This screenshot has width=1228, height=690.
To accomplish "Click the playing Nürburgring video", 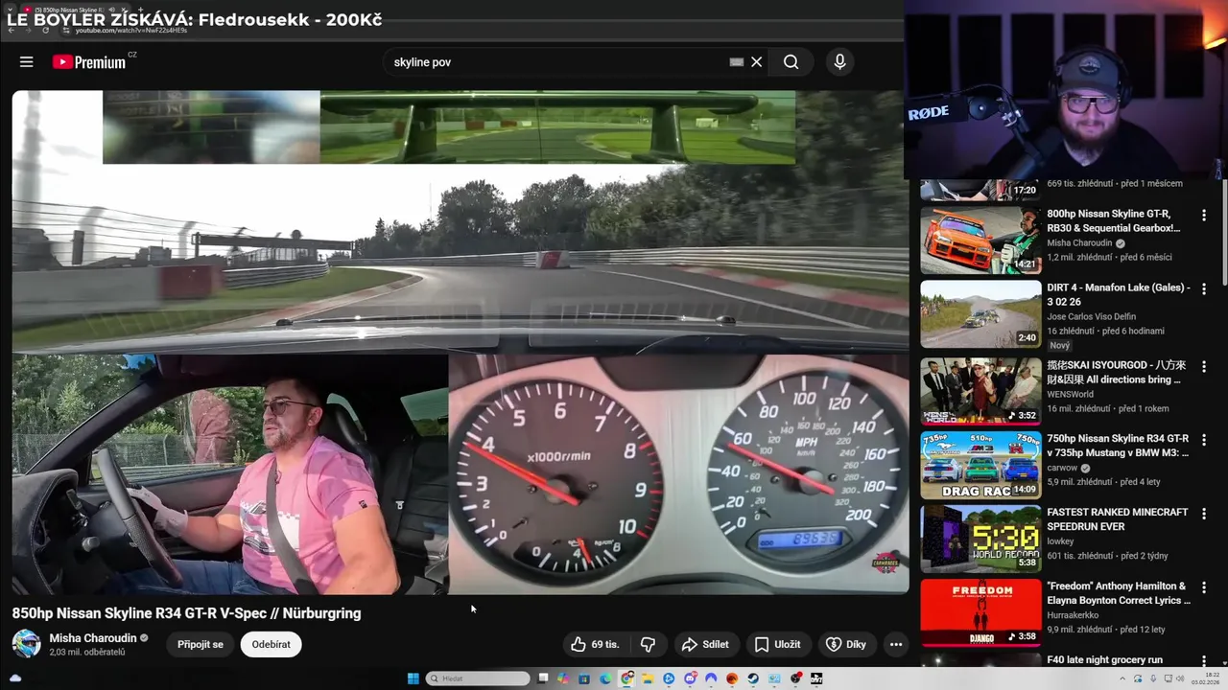I will (460, 342).
